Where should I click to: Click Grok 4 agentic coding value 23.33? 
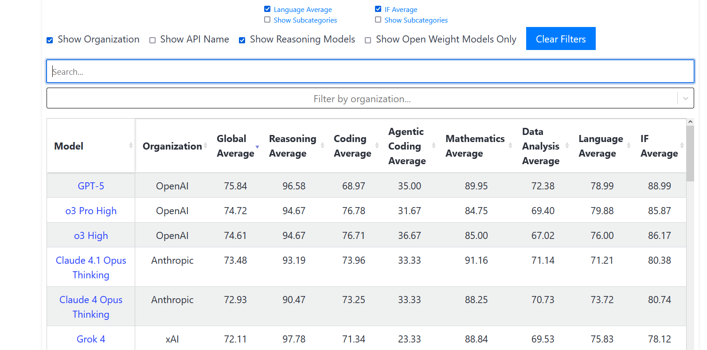pyautogui.click(x=410, y=339)
